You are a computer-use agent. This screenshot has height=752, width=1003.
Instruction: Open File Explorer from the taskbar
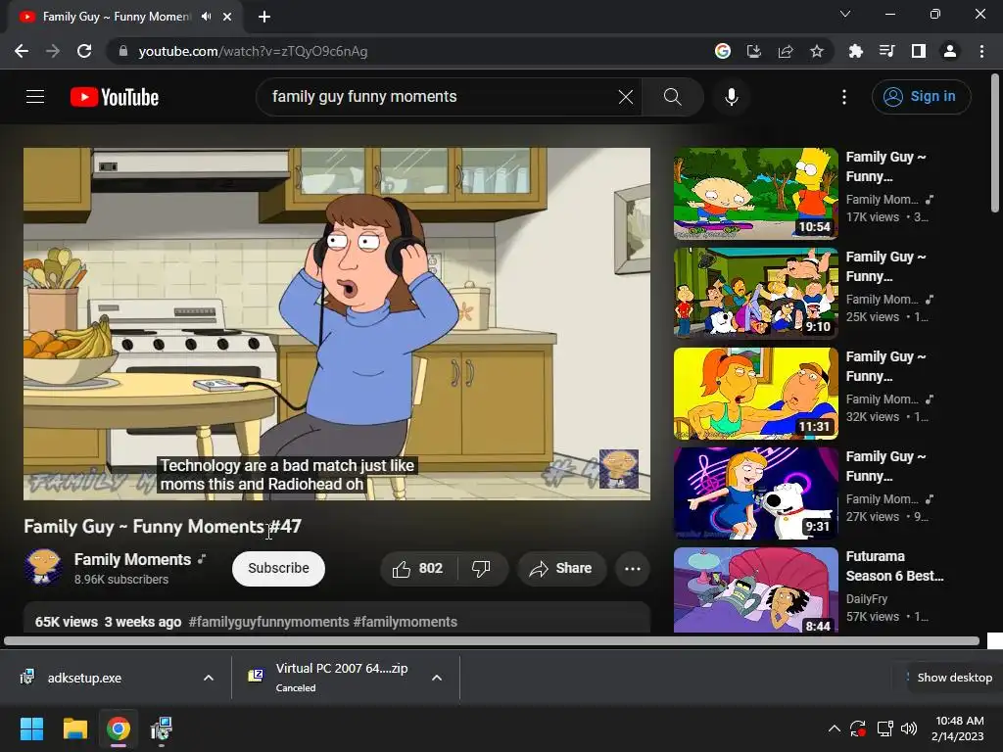[x=74, y=728]
